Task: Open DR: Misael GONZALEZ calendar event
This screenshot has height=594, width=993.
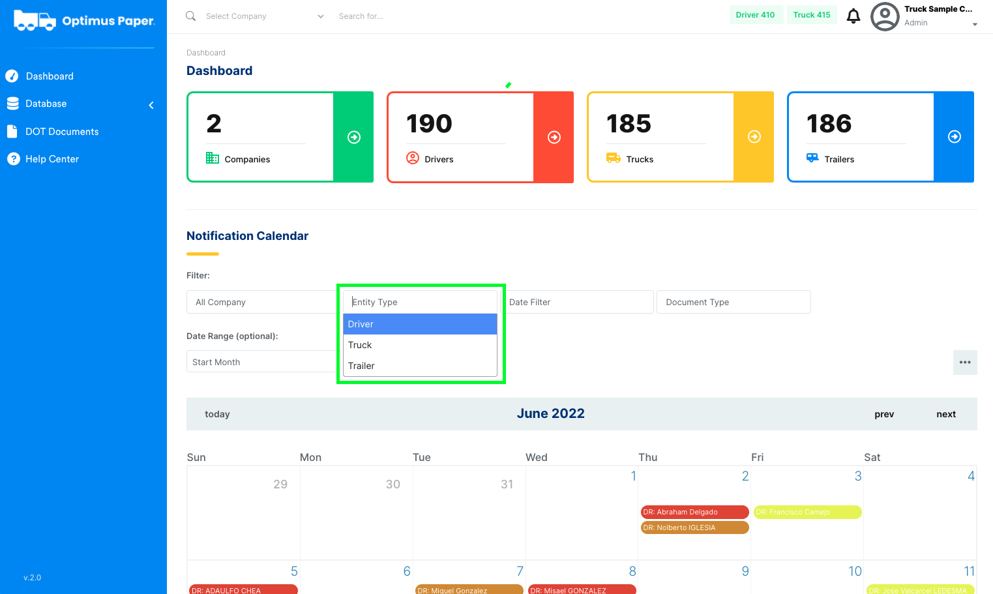Action: (582, 589)
